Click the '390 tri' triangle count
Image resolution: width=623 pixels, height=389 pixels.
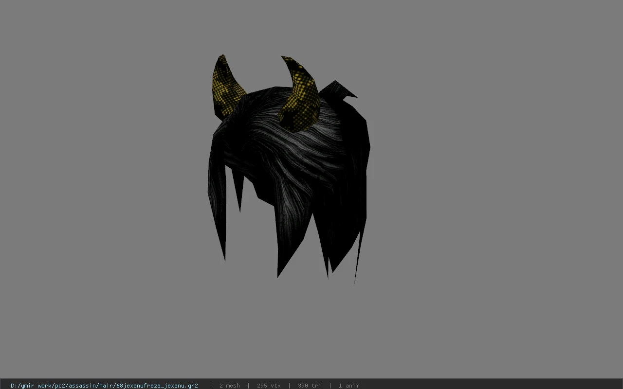309,386
